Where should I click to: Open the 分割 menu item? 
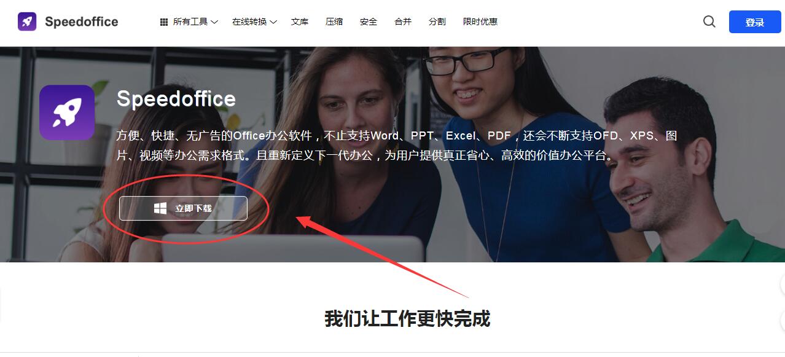click(x=437, y=22)
